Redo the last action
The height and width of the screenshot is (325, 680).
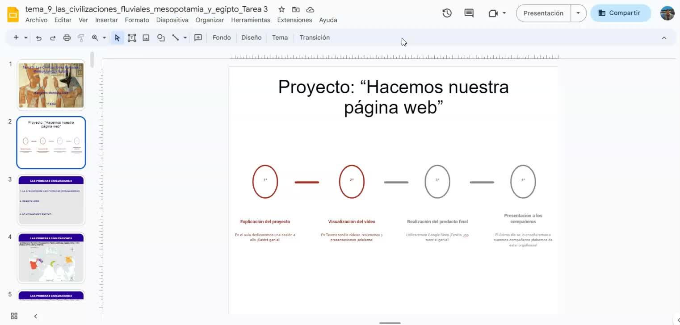pyautogui.click(x=53, y=38)
